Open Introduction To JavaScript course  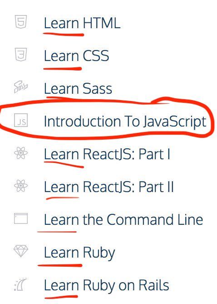125,122
